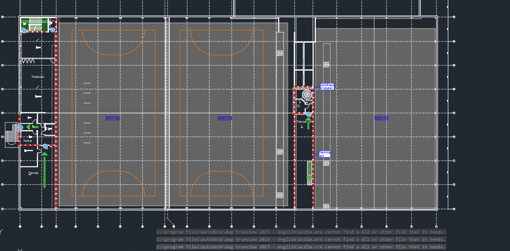Select the green up arrow below the EL room
This screenshot has height=251, width=510.
pyautogui.click(x=308, y=123)
